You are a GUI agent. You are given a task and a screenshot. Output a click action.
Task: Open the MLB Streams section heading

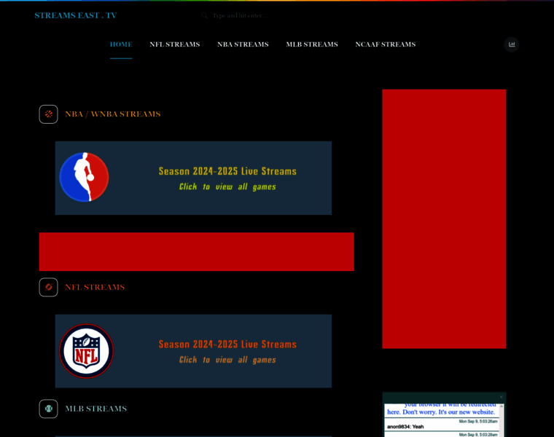[95, 409]
